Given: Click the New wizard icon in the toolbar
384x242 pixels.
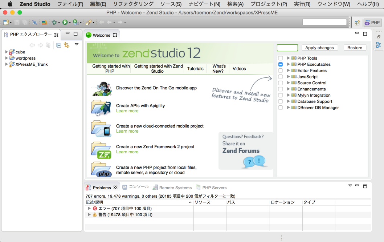Looking at the screenshot, I should tap(6, 22).
